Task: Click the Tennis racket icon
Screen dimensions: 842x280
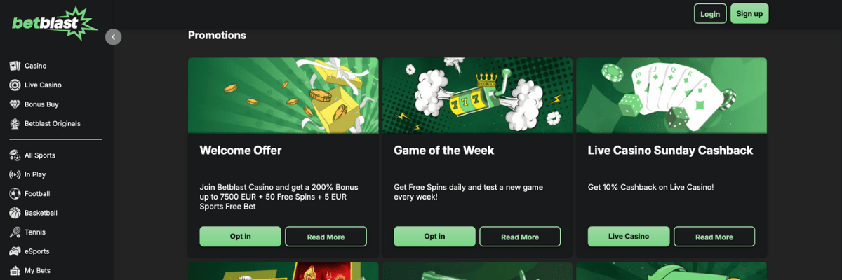Action: (15, 232)
